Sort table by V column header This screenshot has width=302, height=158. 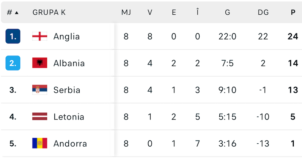click(x=150, y=12)
